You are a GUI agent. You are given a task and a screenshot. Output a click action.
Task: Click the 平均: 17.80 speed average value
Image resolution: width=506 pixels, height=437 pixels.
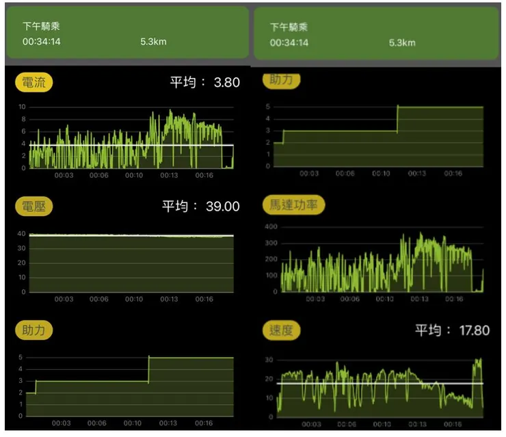452,330
